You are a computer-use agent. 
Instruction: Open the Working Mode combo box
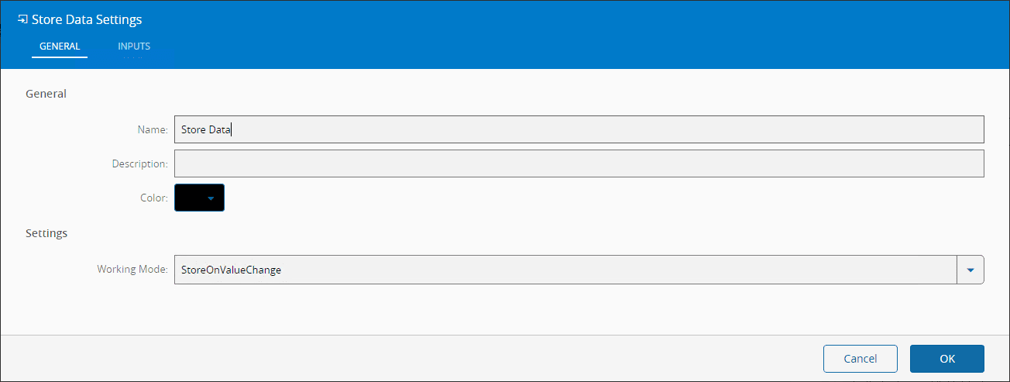pos(565,270)
